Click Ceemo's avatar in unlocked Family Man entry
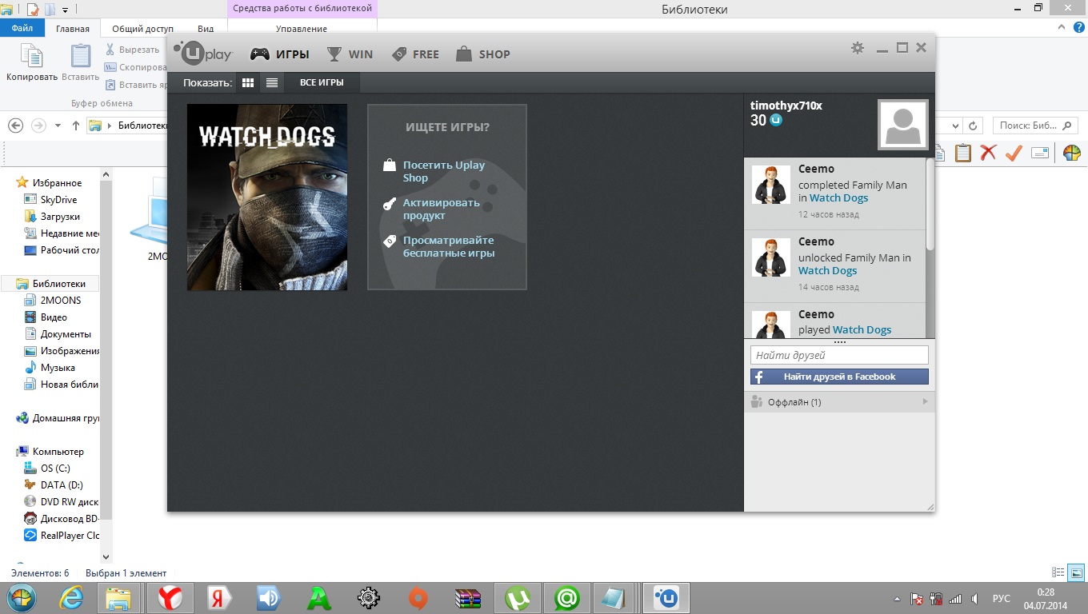This screenshot has height=614, width=1088. [771, 257]
